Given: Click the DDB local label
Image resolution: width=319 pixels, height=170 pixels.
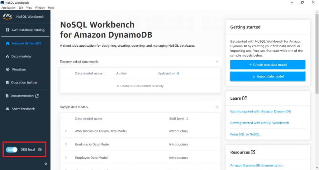Looking at the screenshot, I should click(x=28, y=149).
